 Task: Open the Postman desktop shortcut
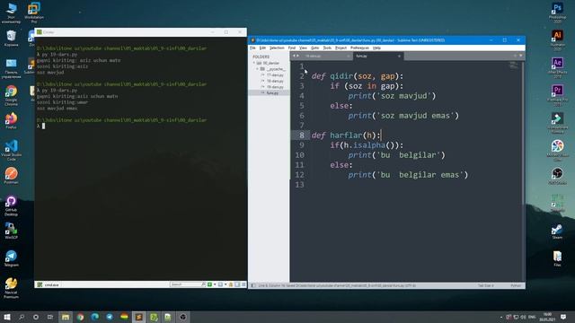(11, 176)
